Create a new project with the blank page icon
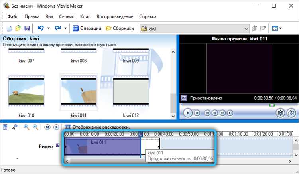This screenshot has height=174, width=299. [9, 28]
